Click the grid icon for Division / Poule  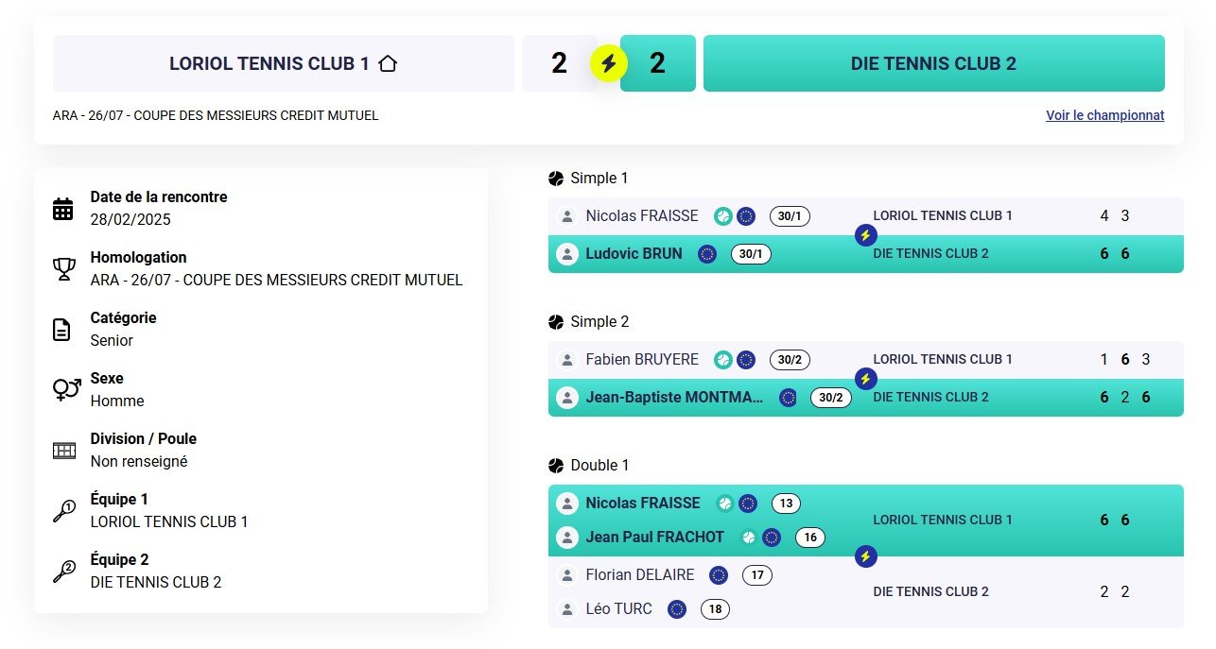pyautogui.click(x=64, y=451)
